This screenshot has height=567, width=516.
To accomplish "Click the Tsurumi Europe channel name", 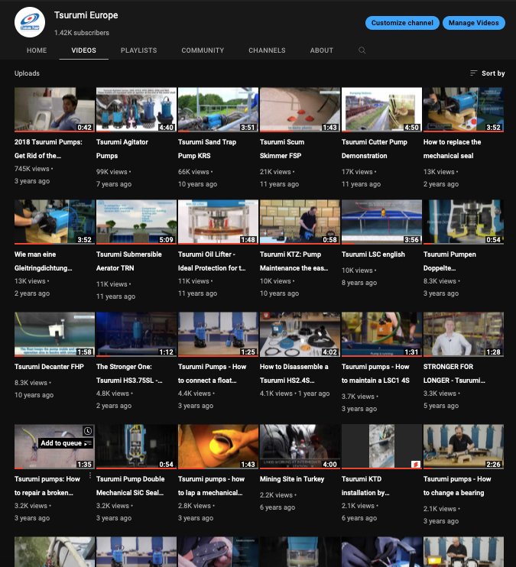I will tap(86, 15).
